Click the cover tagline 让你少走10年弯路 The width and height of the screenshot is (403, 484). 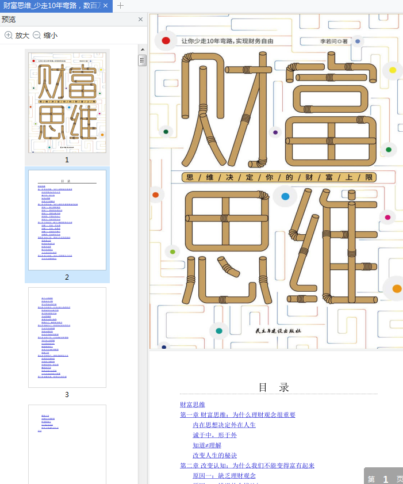[x=227, y=41]
